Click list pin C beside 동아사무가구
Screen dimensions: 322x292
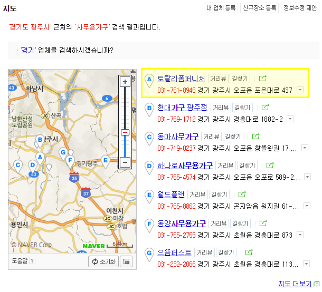point(149,139)
